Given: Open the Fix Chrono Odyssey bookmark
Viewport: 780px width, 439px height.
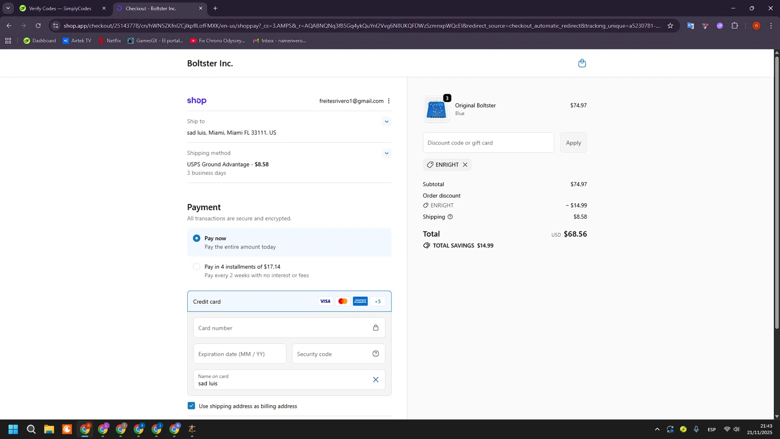Looking at the screenshot, I should 217,41.
